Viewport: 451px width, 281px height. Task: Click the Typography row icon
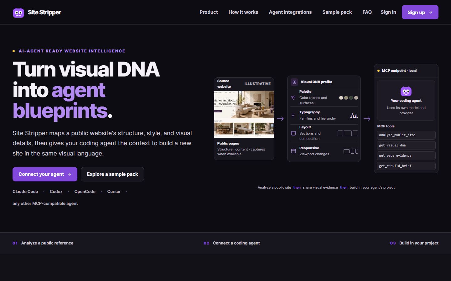293,116
